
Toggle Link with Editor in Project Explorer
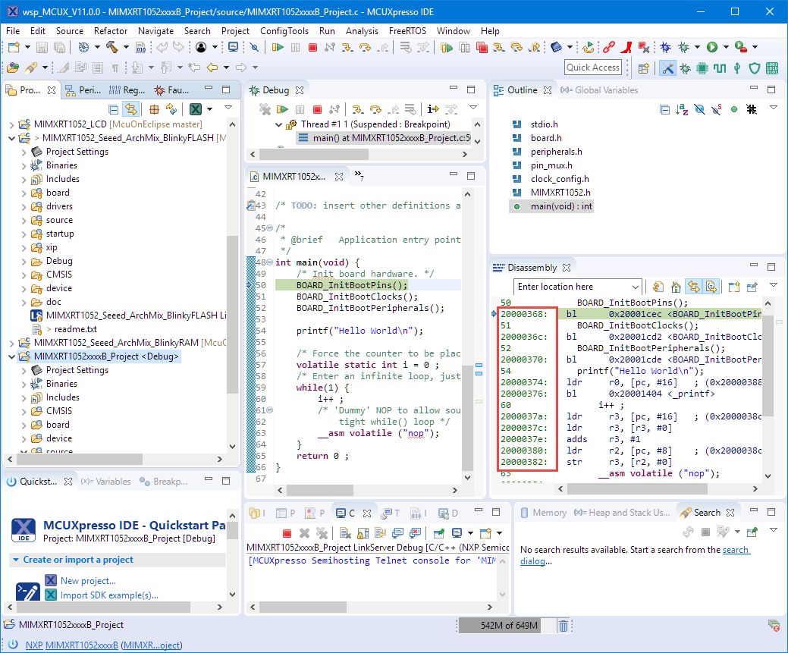click(x=130, y=109)
